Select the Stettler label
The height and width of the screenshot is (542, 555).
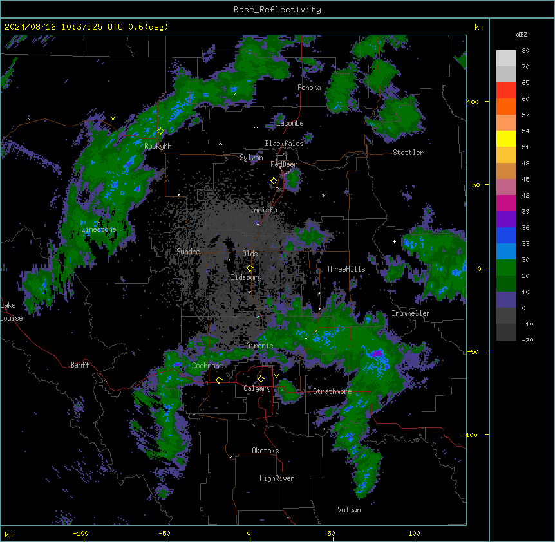coord(408,153)
